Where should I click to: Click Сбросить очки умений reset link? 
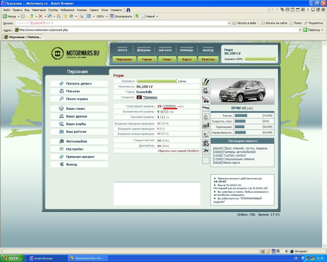coord(178,151)
